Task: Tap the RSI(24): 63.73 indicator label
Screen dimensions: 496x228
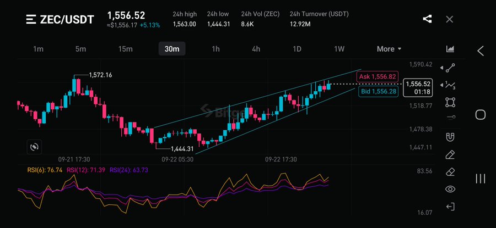Action: click(x=129, y=170)
